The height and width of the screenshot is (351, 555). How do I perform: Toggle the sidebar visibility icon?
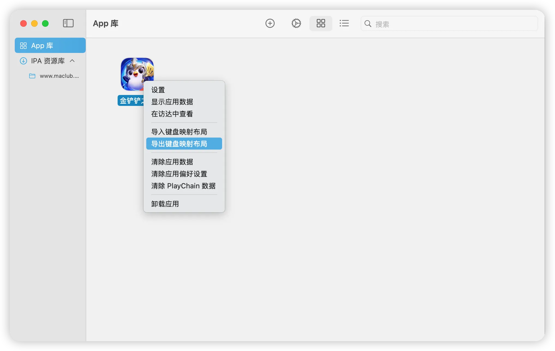pyautogui.click(x=68, y=23)
